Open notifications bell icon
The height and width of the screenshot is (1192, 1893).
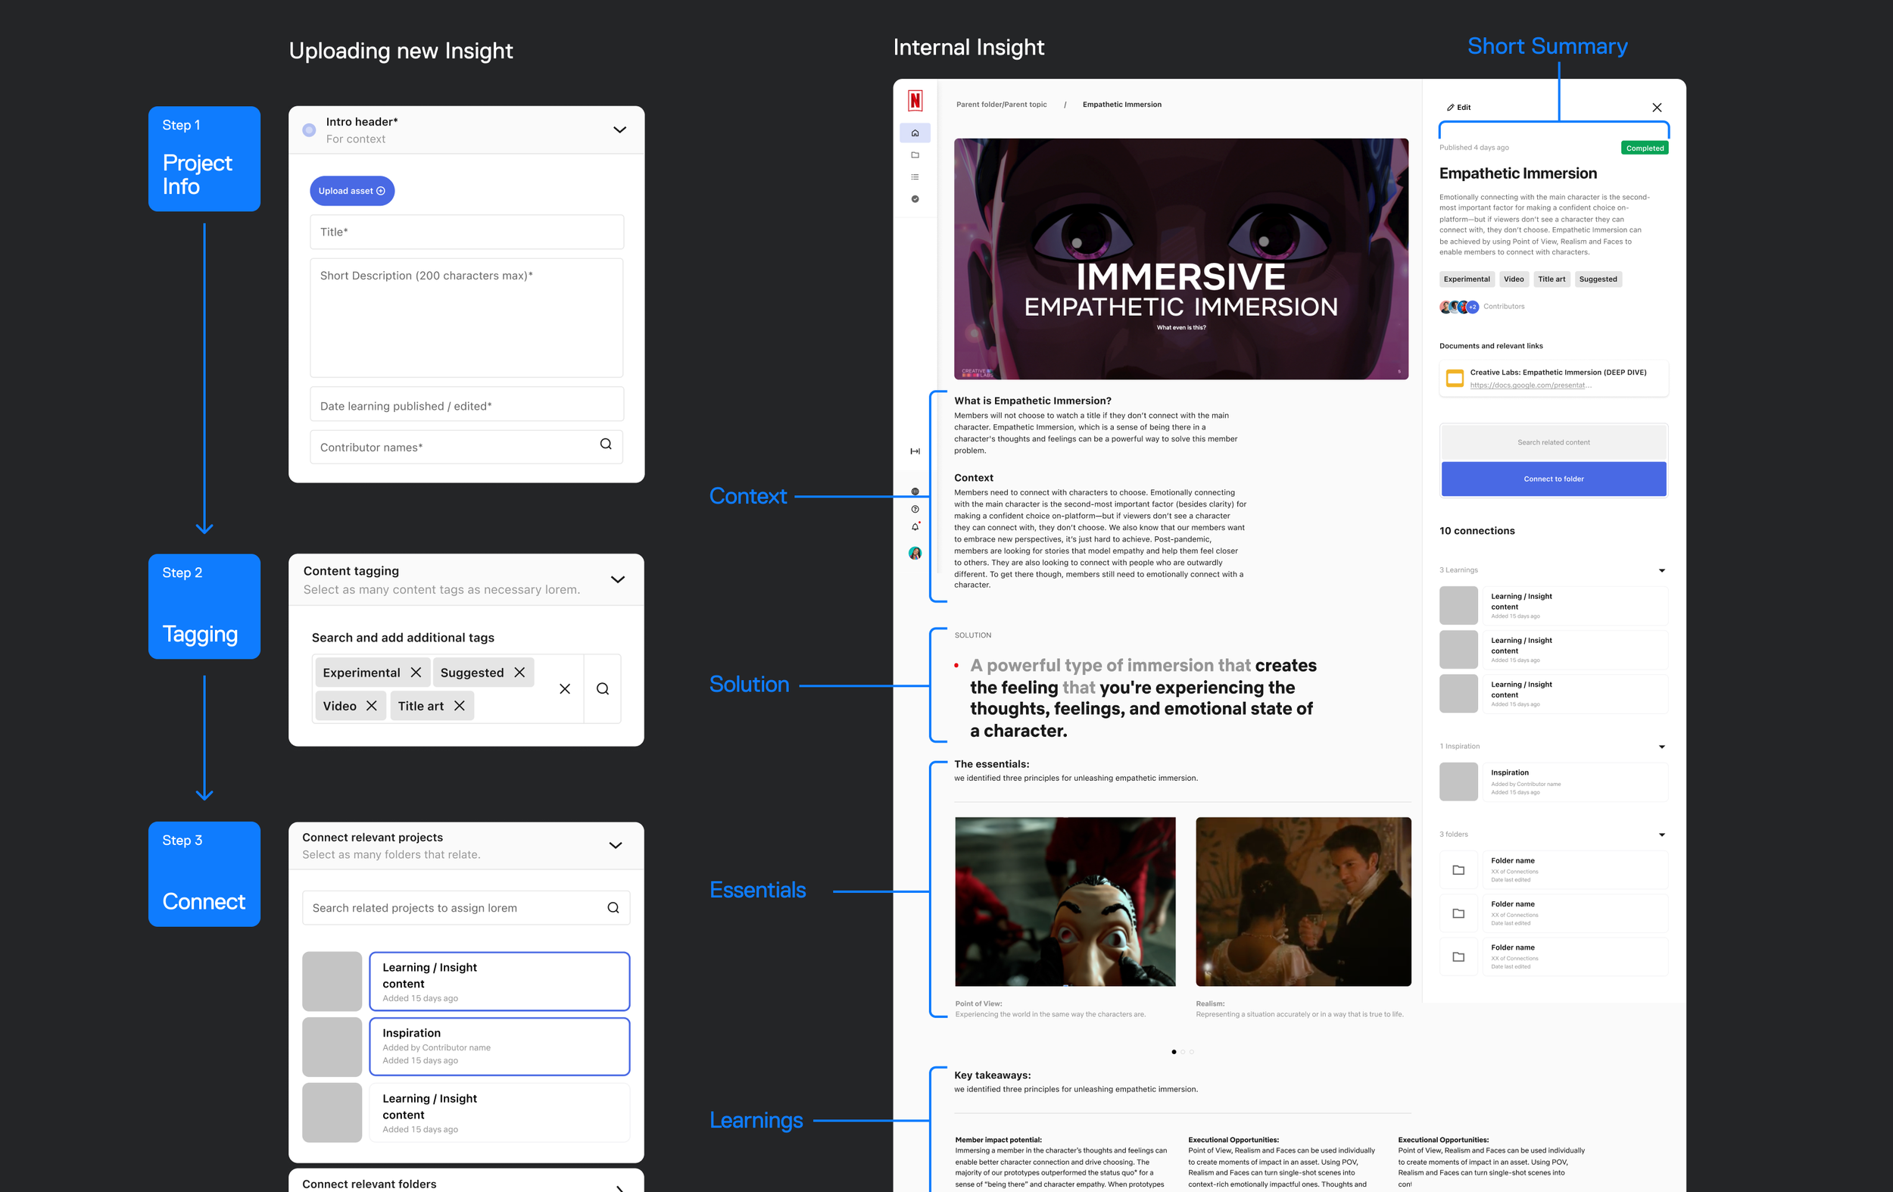click(914, 527)
